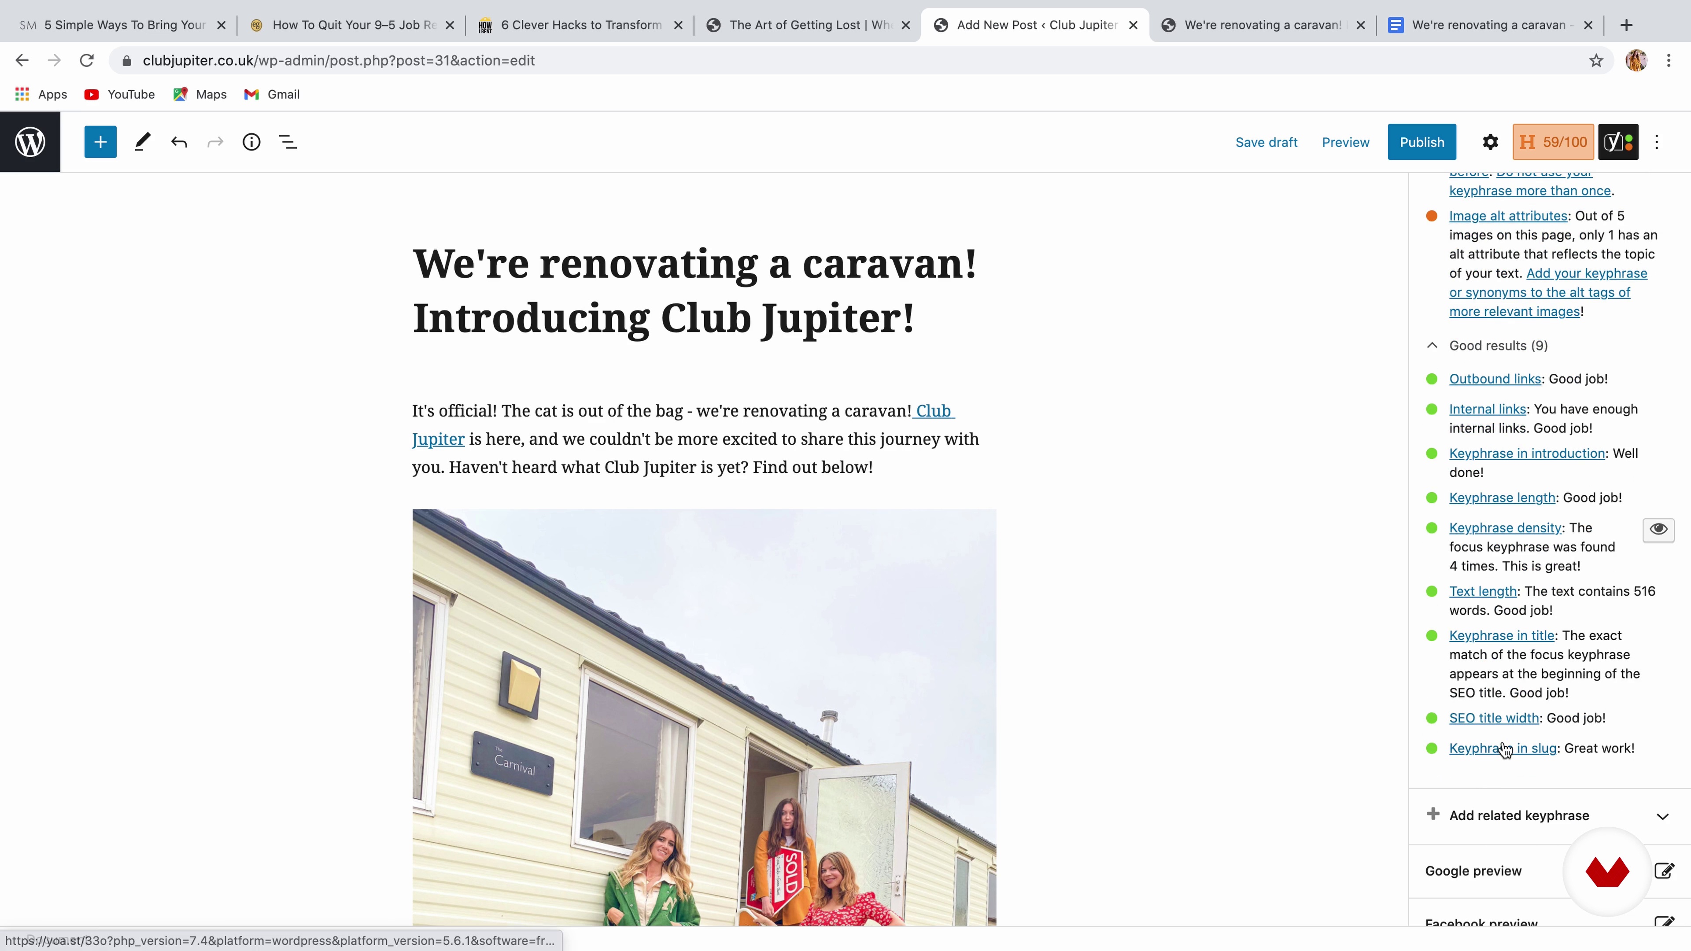The width and height of the screenshot is (1691, 951).
Task: Edit the Google preview
Action: click(x=1664, y=871)
